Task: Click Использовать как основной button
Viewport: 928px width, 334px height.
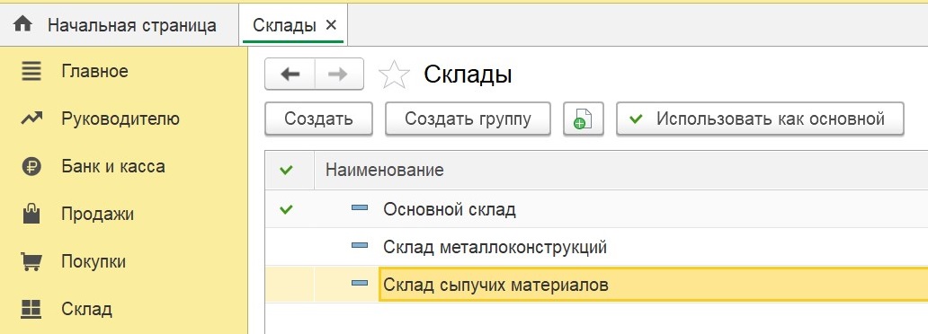Action: (760, 119)
